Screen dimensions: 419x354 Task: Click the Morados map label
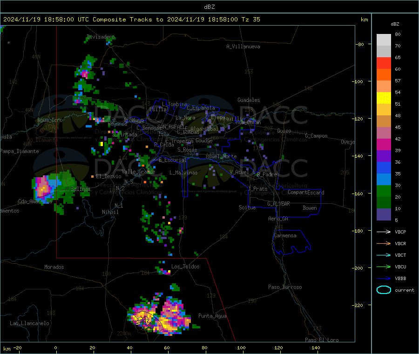click(54, 267)
